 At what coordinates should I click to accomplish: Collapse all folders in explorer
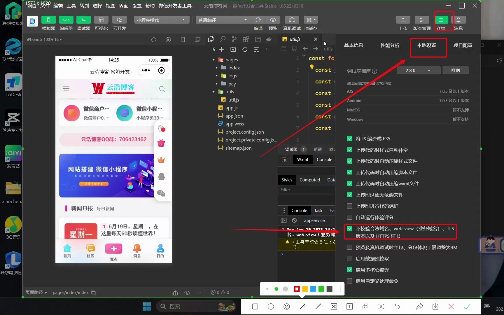tap(256, 49)
